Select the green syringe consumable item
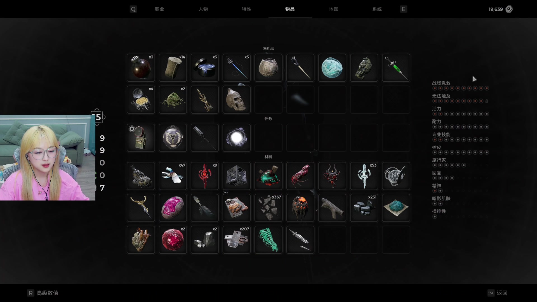Viewport: 537px width, 302px height. point(396,68)
